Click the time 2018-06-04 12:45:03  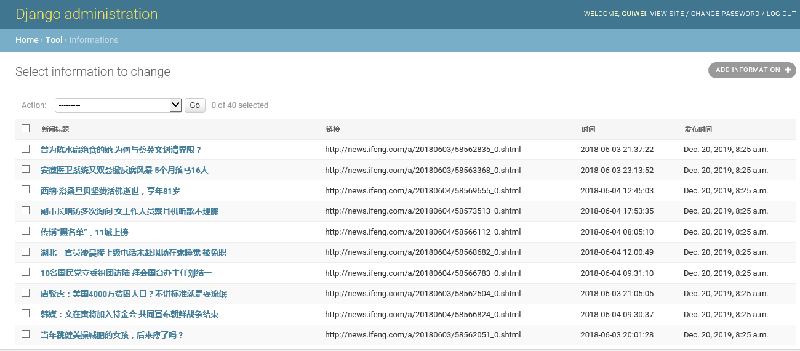tap(617, 191)
